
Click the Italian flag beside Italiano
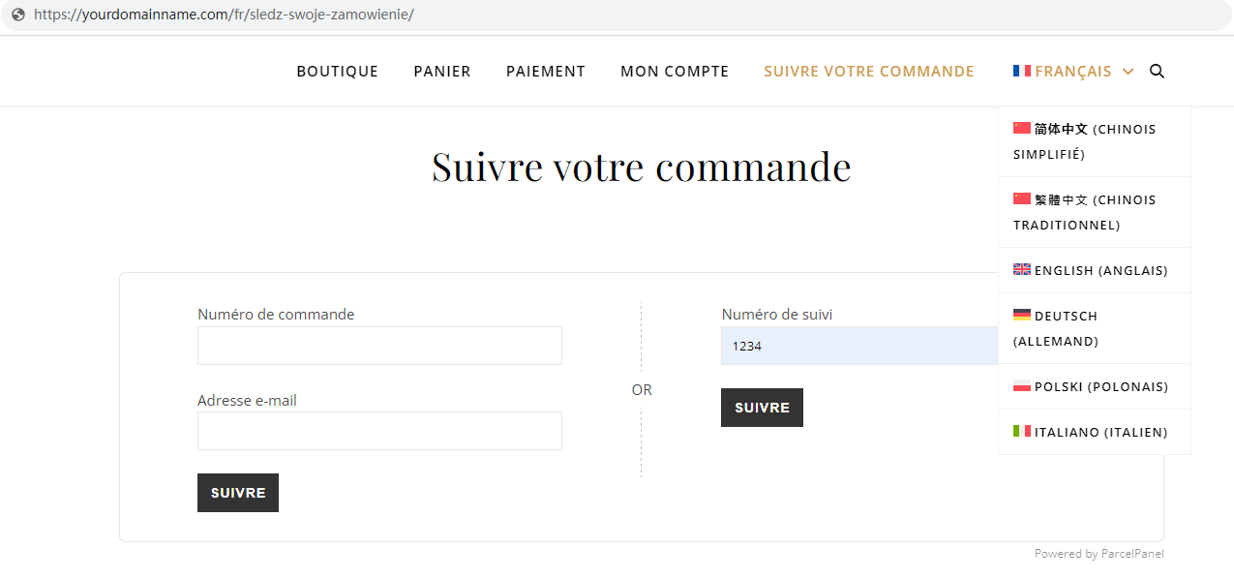tap(1022, 431)
